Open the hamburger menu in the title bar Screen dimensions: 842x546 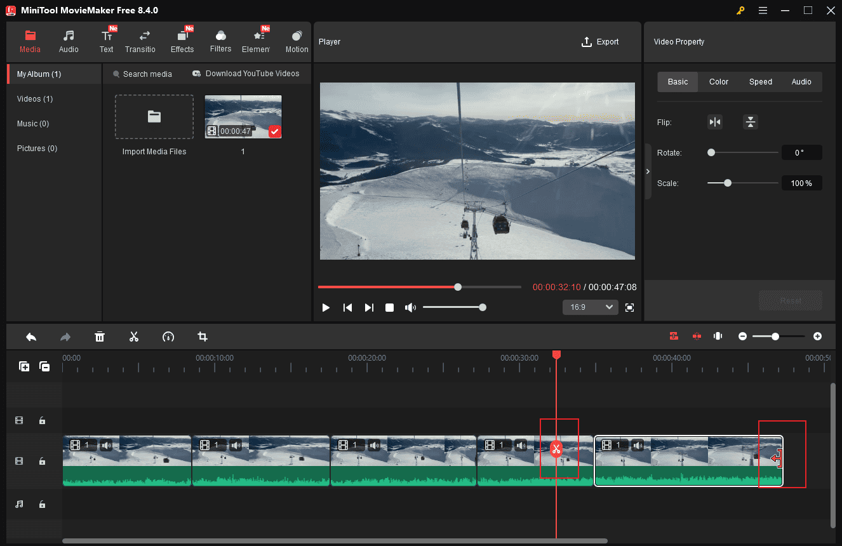[763, 10]
